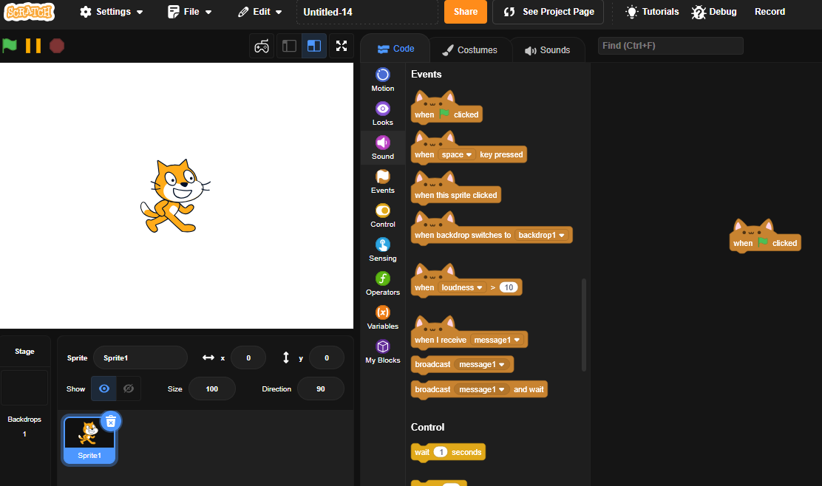This screenshot has height=486, width=822.
Task: Enter full screen stage mode
Action: coord(342,46)
